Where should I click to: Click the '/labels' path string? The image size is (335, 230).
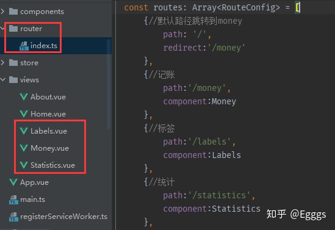point(209,142)
